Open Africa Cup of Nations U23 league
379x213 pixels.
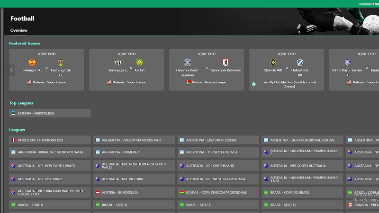point(50,140)
